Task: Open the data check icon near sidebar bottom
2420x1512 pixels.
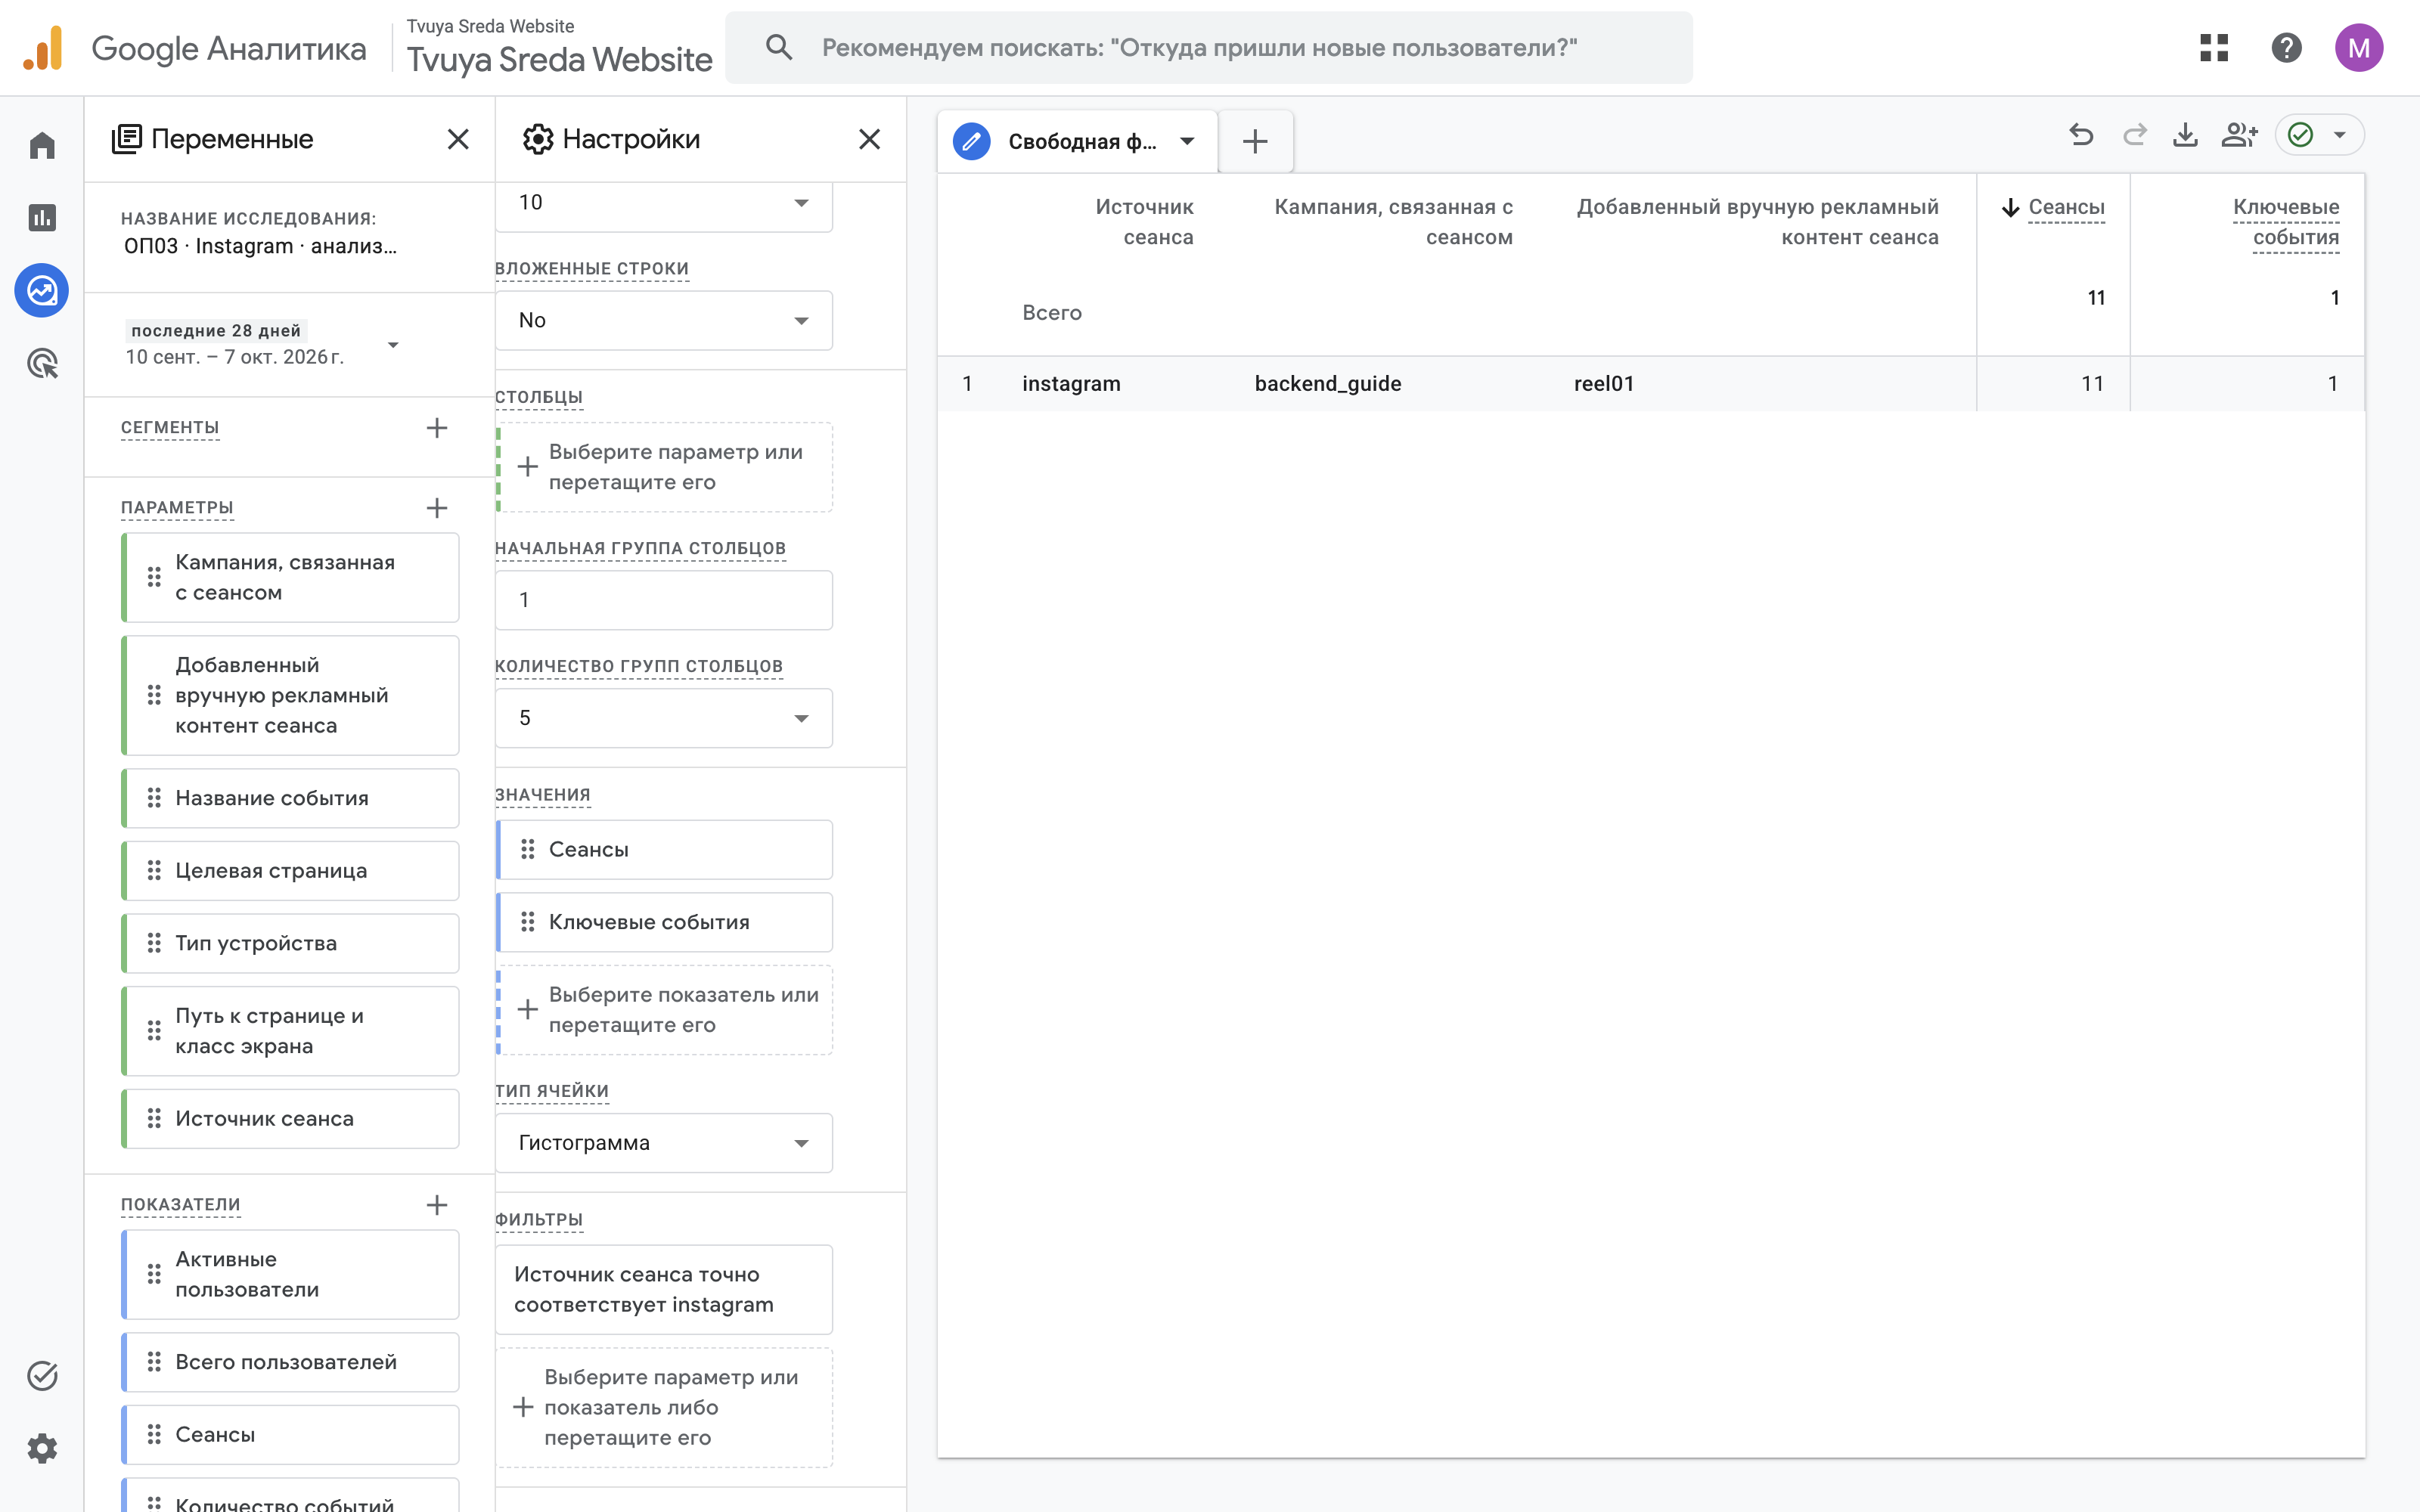Action: tap(42, 1376)
